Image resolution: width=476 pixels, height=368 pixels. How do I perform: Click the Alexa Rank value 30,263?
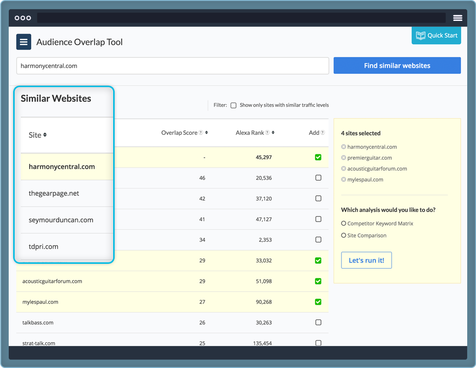(264, 323)
